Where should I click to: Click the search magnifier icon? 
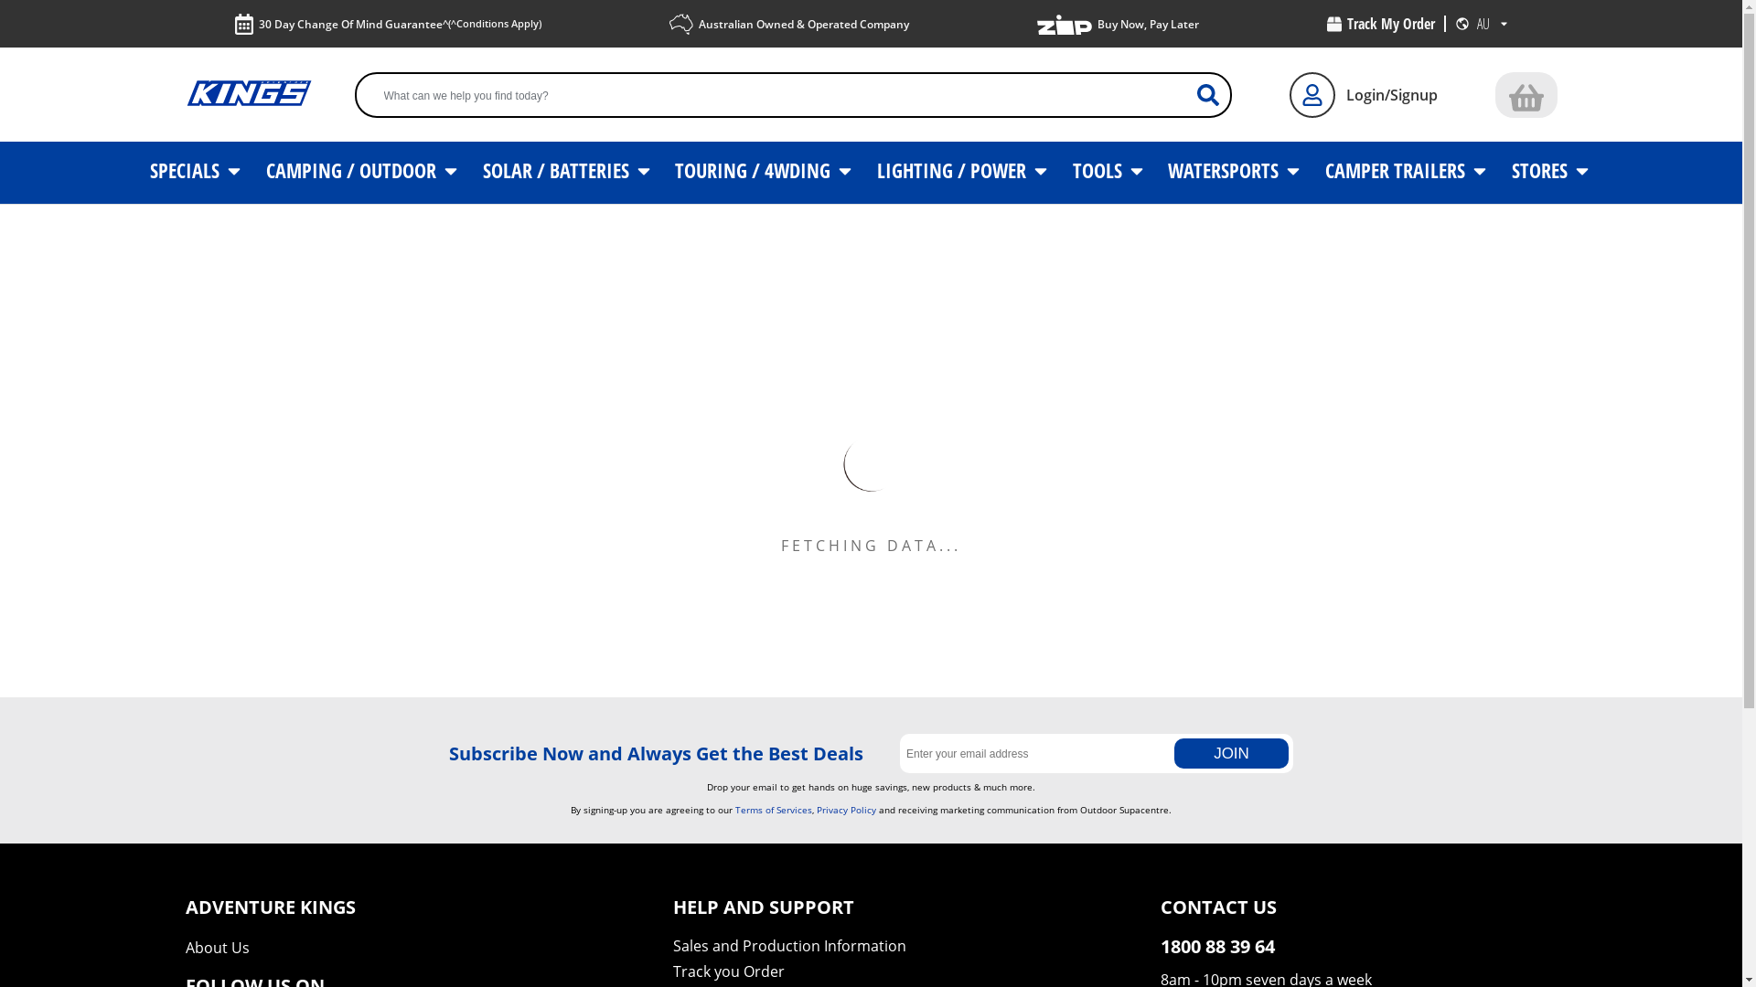coord(1207,95)
